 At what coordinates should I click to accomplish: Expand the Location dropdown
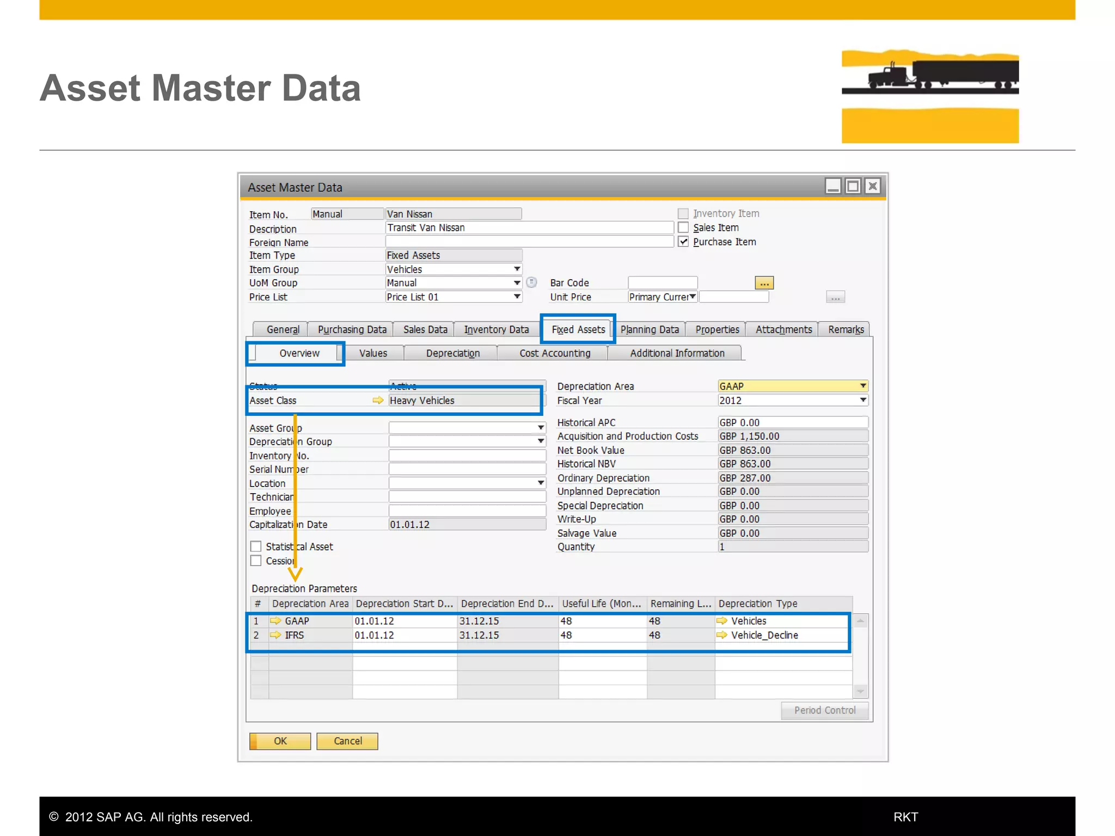point(540,483)
